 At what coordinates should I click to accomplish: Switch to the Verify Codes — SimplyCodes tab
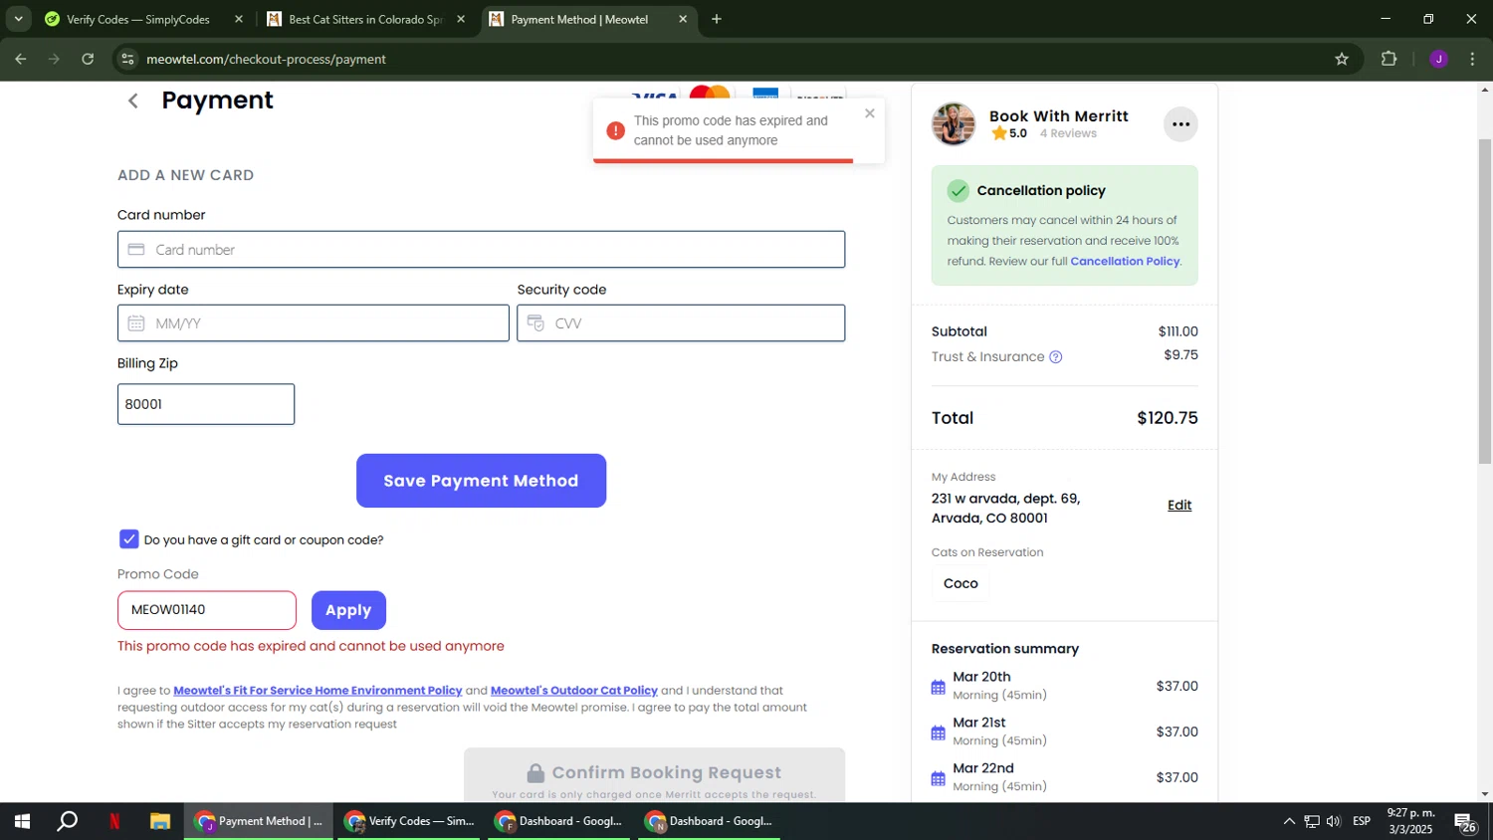[138, 19]
